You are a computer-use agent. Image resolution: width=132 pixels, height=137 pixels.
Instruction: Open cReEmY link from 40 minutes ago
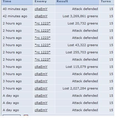pos(41,9)
